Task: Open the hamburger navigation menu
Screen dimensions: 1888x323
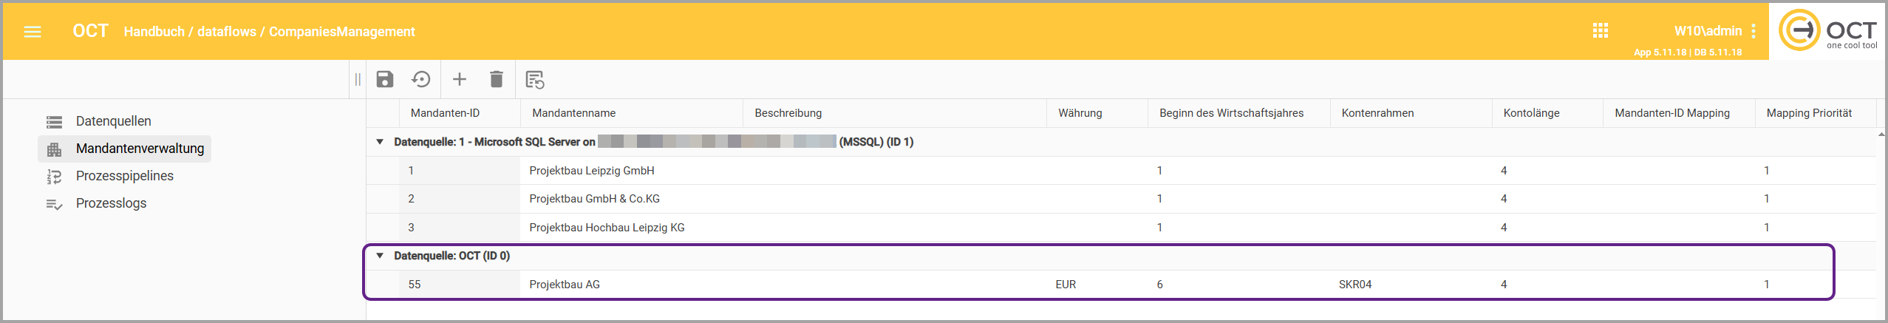Action: point(33,32)
